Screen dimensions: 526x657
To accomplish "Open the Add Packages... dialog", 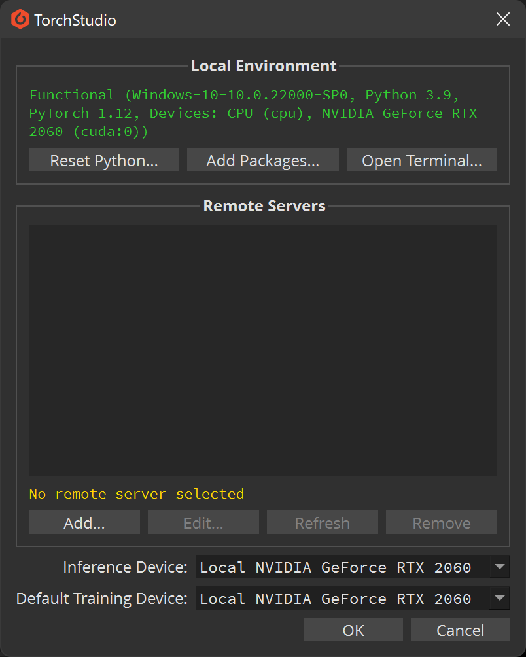I will point(262,160).
